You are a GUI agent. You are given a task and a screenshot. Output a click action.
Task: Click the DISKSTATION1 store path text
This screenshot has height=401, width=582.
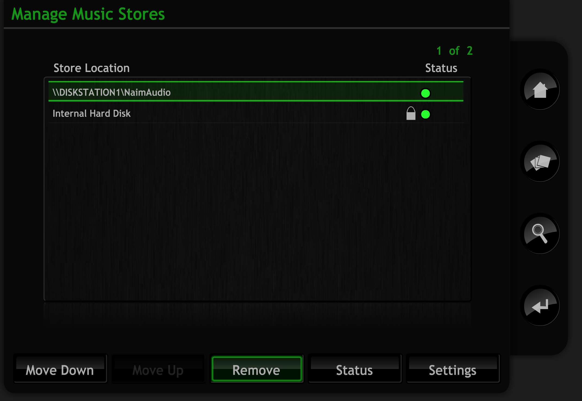click(x=112, y=92)
